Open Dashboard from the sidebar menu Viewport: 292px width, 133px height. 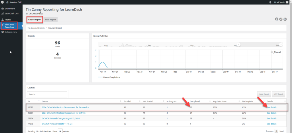(x=10, y=9)
